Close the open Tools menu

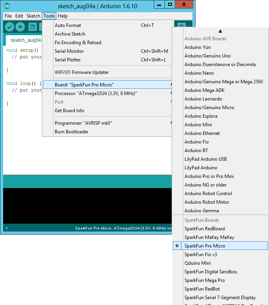pyautogui.click(x=49, y=16)
